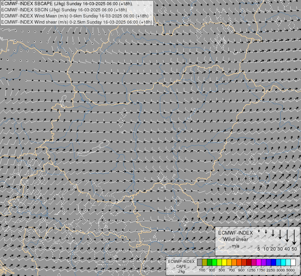
Task: Click 'ECMWF-INDEX' in the wind shear legend
Action: (236, 233)
